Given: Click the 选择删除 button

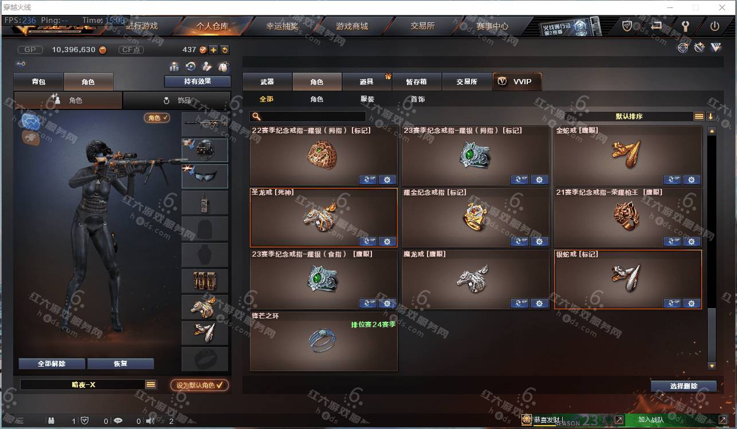Looking at the screenshot, I should [x=684, y=386].
